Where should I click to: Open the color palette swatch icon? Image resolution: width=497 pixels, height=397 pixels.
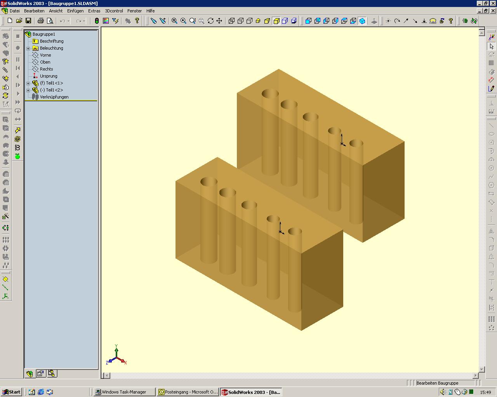click(x=106, y=21)
